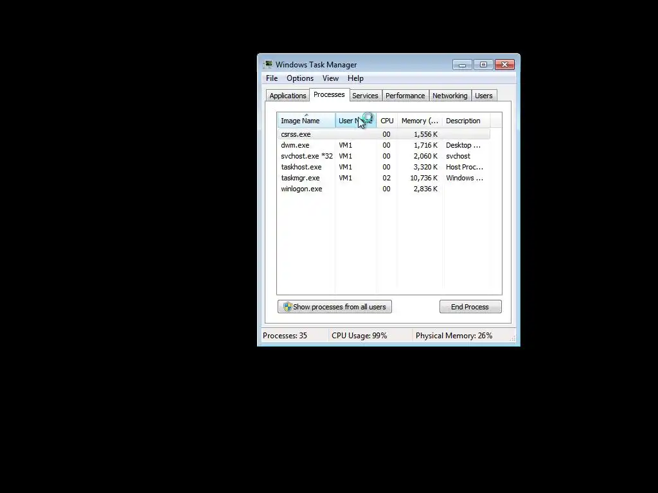Click the Task Manager title bar icon
Screen dimensions: 658x493
[x=268, y=65]
